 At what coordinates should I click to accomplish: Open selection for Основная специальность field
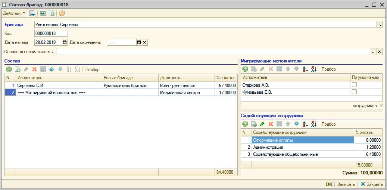[374, 52]
